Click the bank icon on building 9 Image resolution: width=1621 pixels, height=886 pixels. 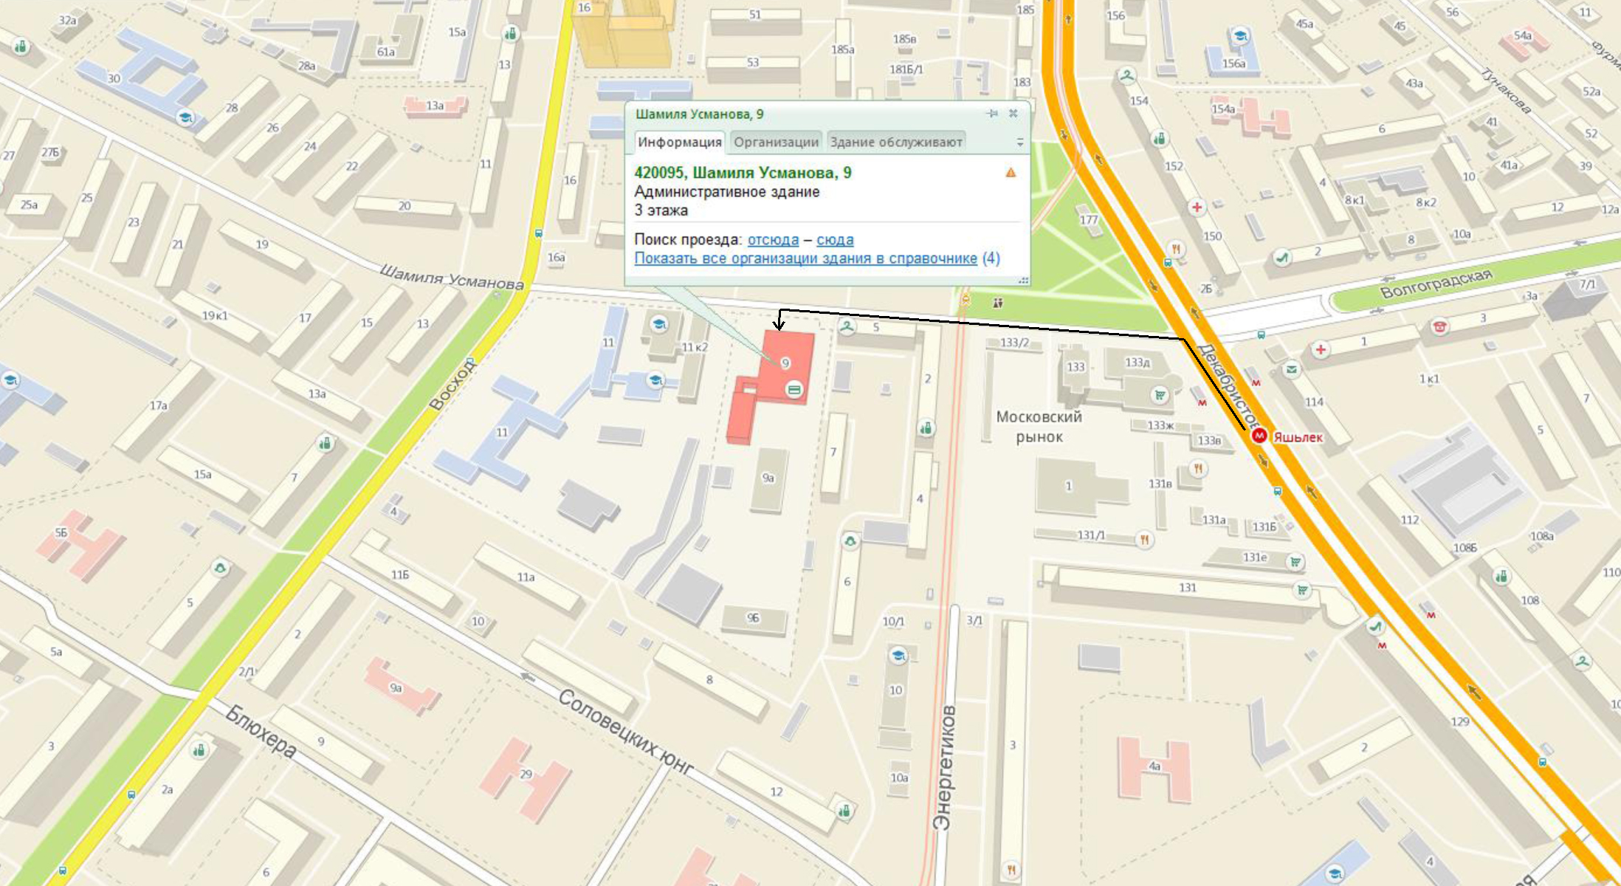tap(794, 389)
